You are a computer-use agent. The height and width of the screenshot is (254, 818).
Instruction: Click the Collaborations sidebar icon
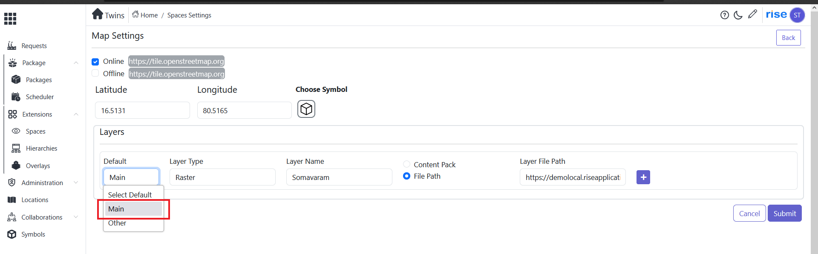tap(12, 217)
